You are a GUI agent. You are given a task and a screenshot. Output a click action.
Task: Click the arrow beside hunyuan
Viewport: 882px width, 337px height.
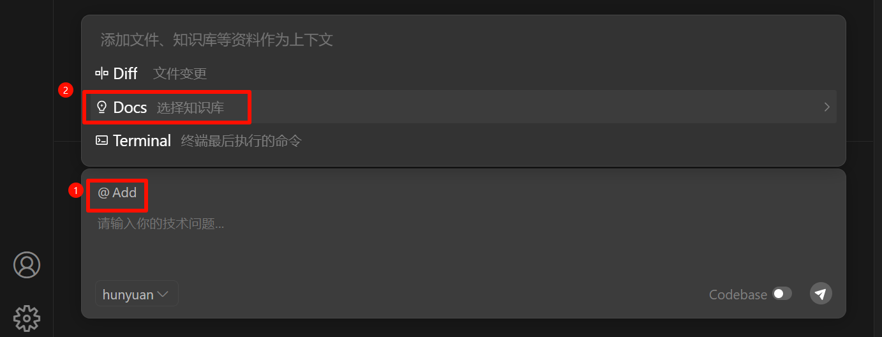pyautogui.click(x=163, y=294)
